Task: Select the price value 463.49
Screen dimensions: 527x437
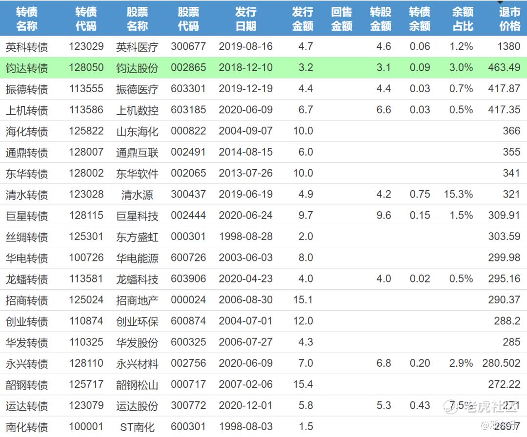Action: click(x=504, y=67)
